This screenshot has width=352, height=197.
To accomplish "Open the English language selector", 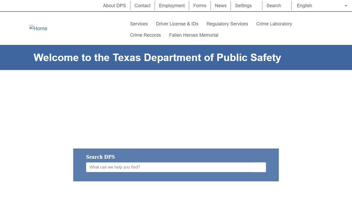I will click(304, 5).
